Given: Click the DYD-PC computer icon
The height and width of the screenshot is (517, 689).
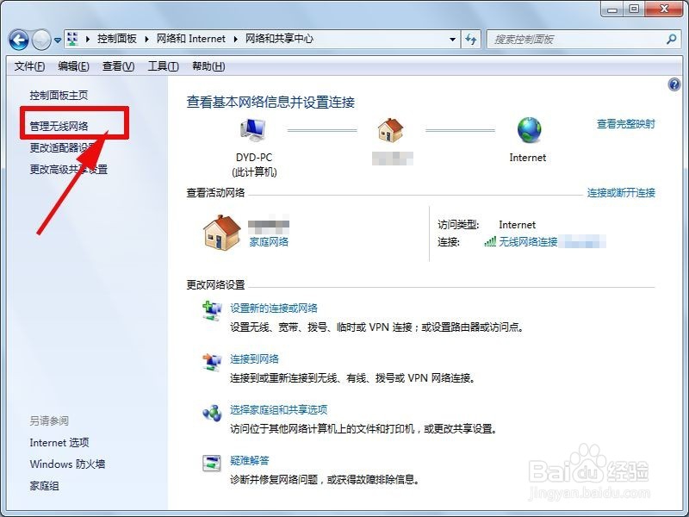Looking at the screenshot, I should pos(253,130).
